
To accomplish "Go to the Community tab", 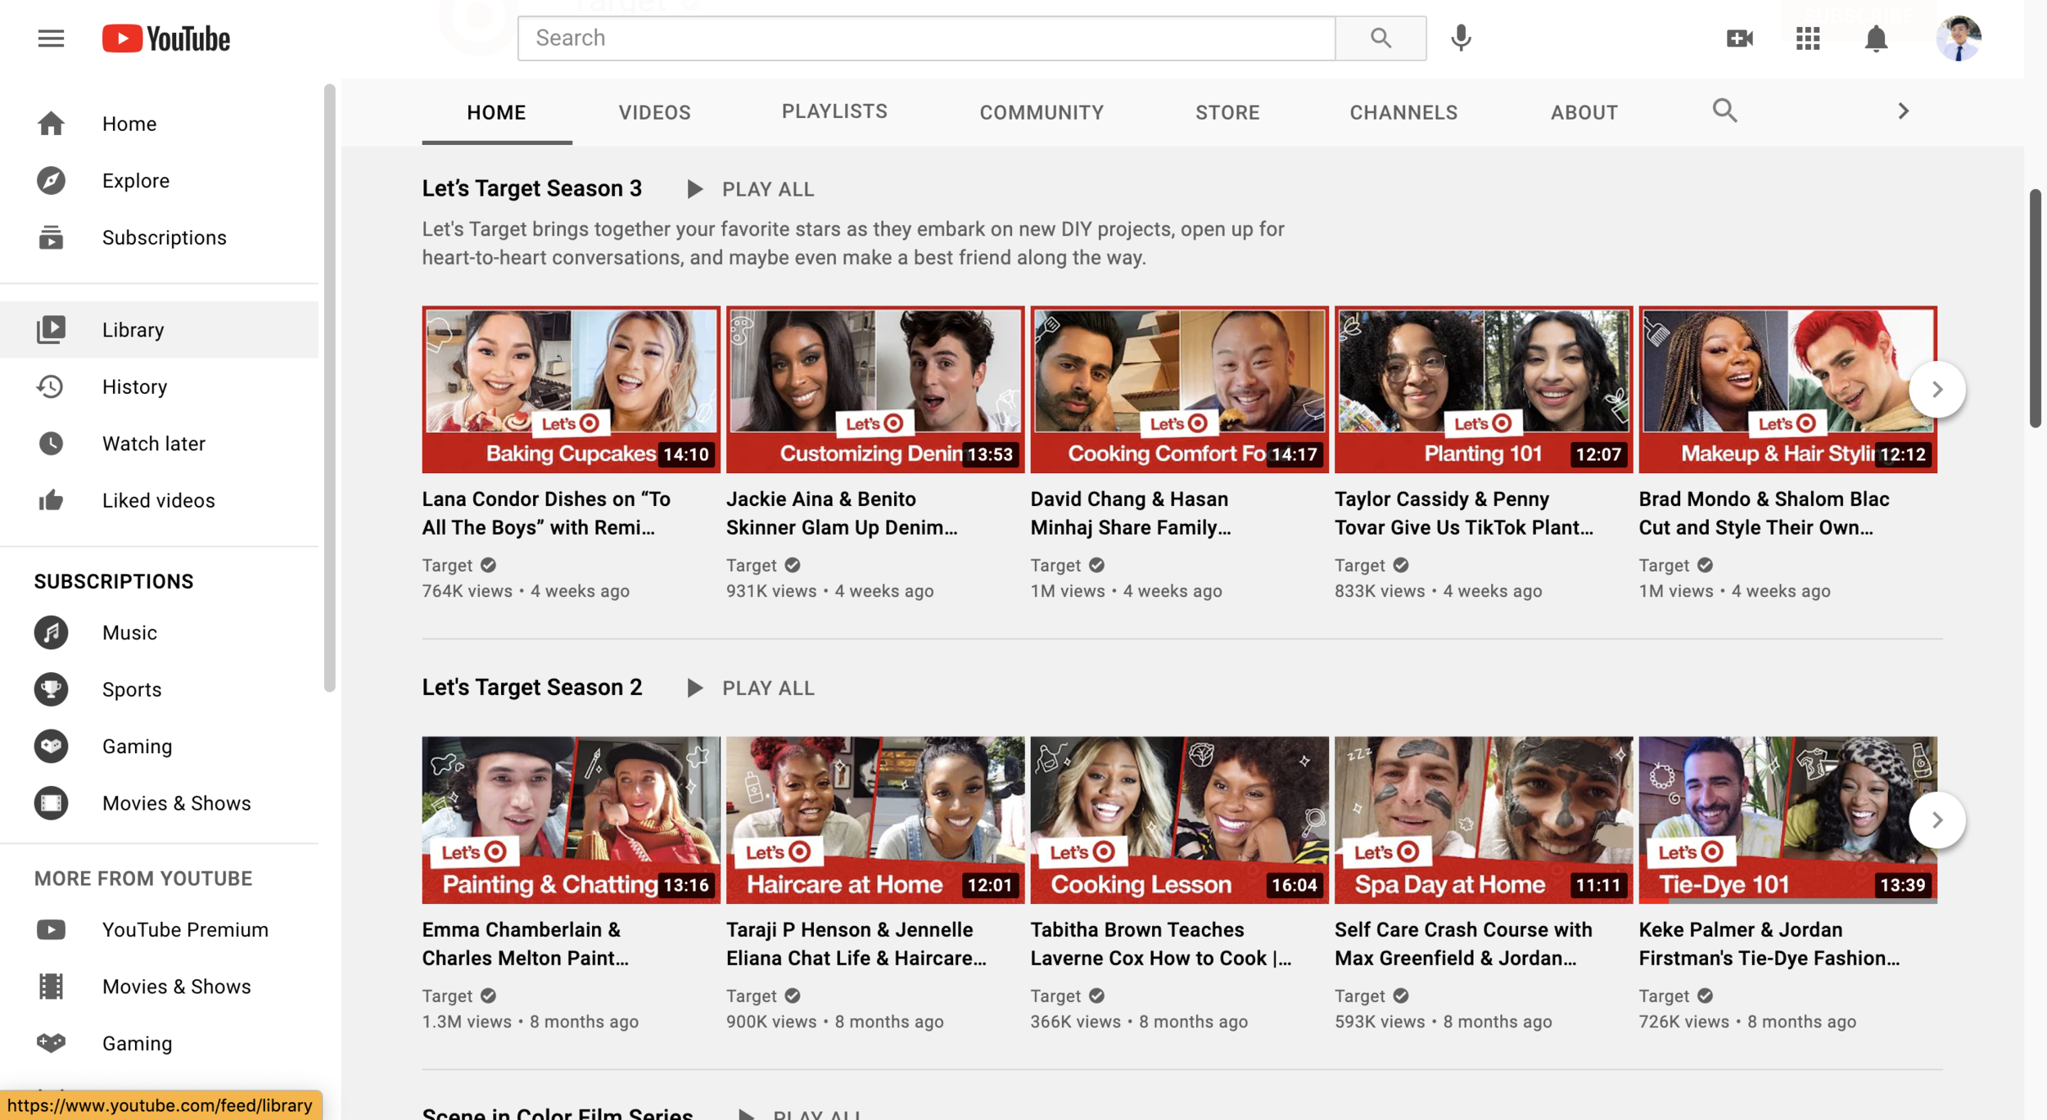I will click(1042, 112).
